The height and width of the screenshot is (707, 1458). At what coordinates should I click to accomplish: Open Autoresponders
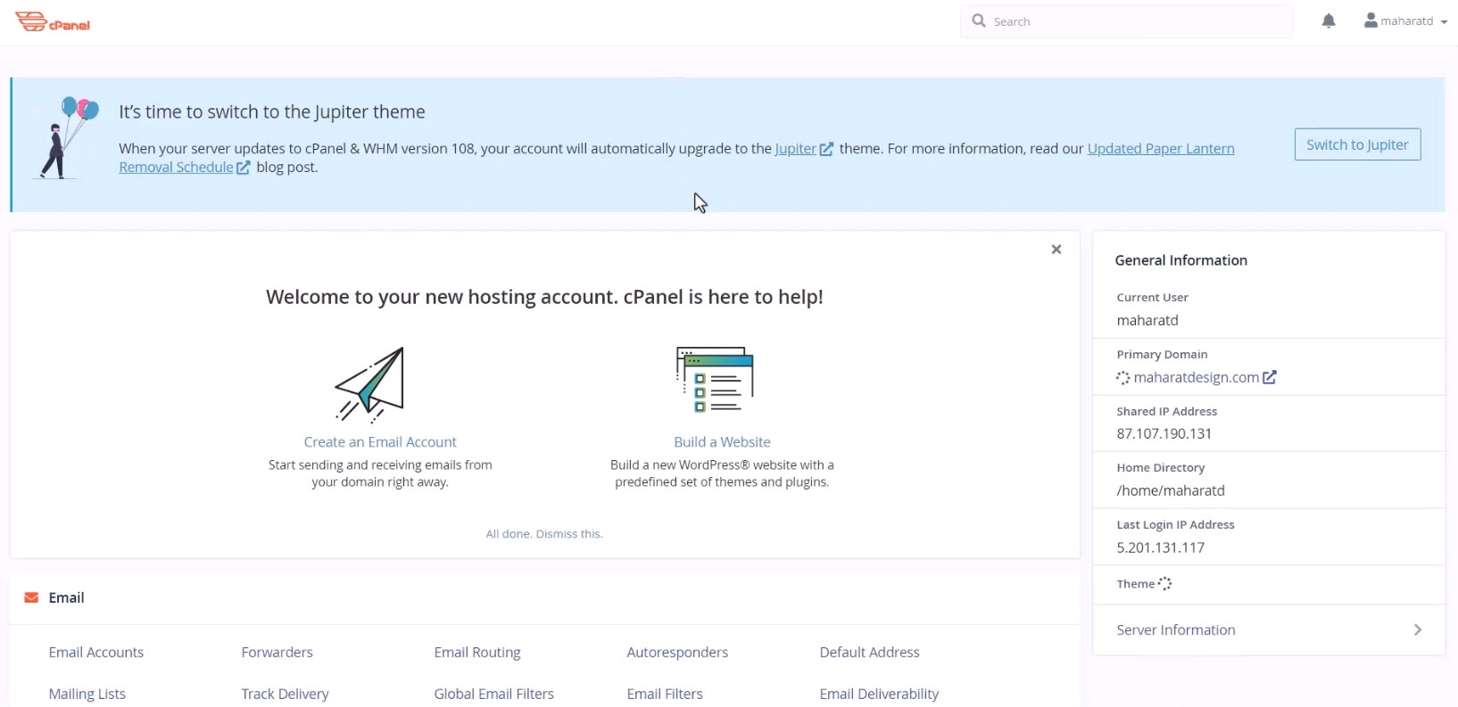tap(677, 653)
